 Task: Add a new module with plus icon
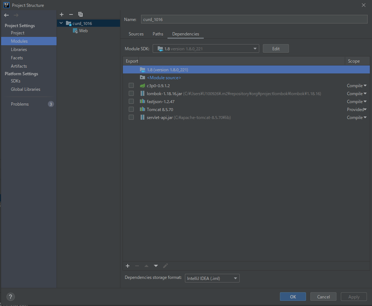pyautogui.click(x=62, y=14)
